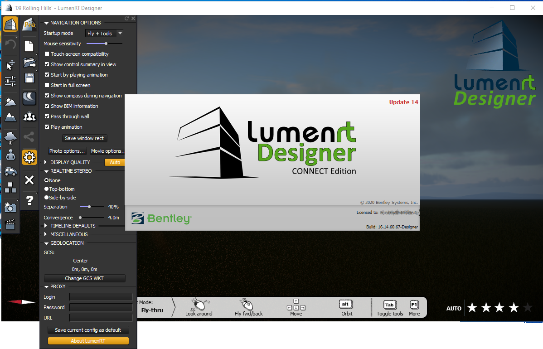Expand the DISPLAY QUALITY section
This screenshot has width=543, height=349.
[46, 162]
